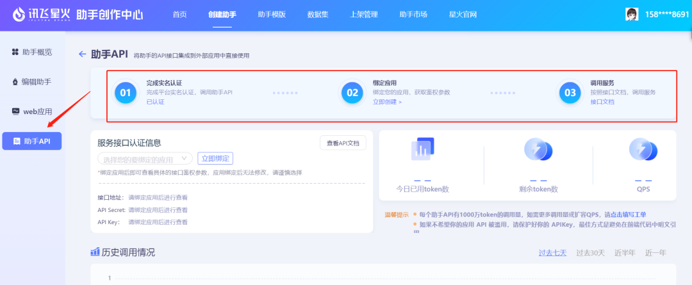Click the 今日已用token数 label
The height and width of the screenshot is (285, 692).
pyautogui.click(x=423, y=190)
